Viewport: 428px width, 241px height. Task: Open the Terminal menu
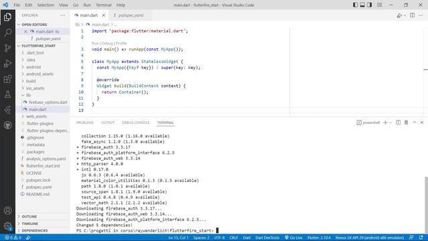click(x=104, y=5)
